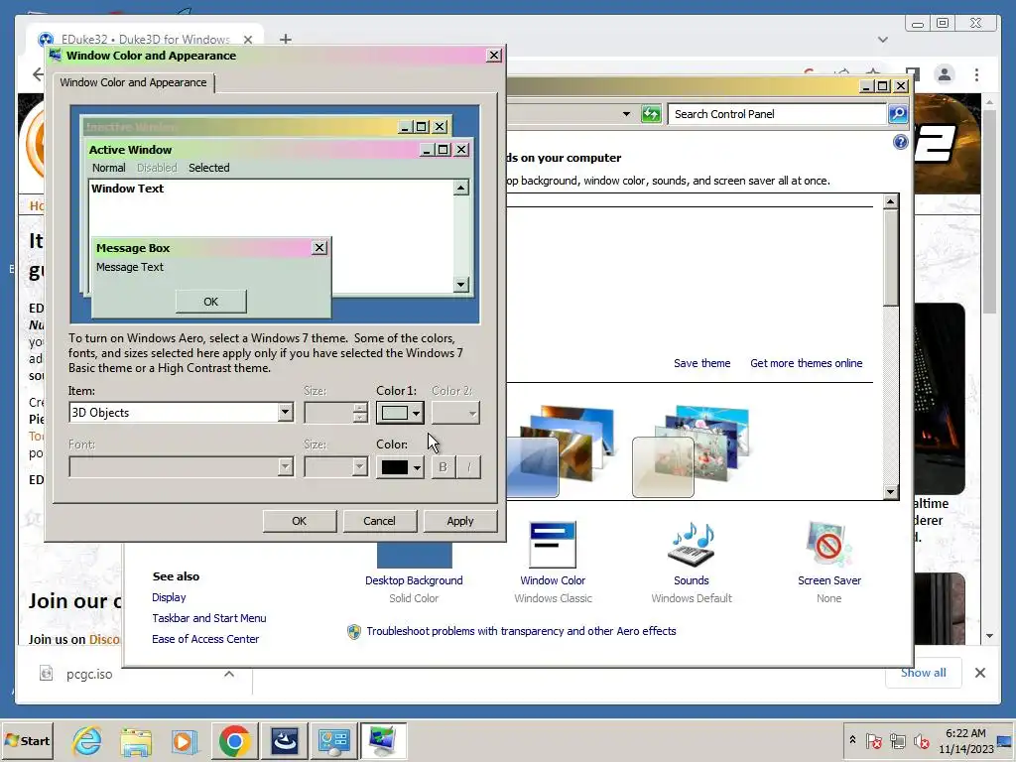Viewport: 1016px width, 762px height.
Task: Open new Chrome tab with plus
Action: [x=285, y=40]
